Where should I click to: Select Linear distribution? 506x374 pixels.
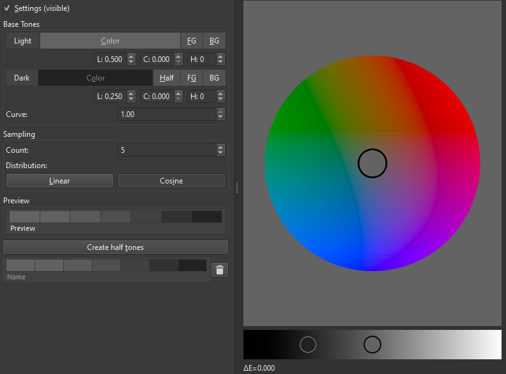tap(59, 181)
